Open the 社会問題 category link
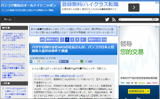Viewport: 160px width, 99px height. click(52, 58)
